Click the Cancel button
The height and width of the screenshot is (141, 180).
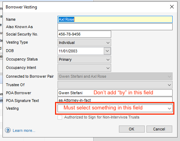(159, 129)
